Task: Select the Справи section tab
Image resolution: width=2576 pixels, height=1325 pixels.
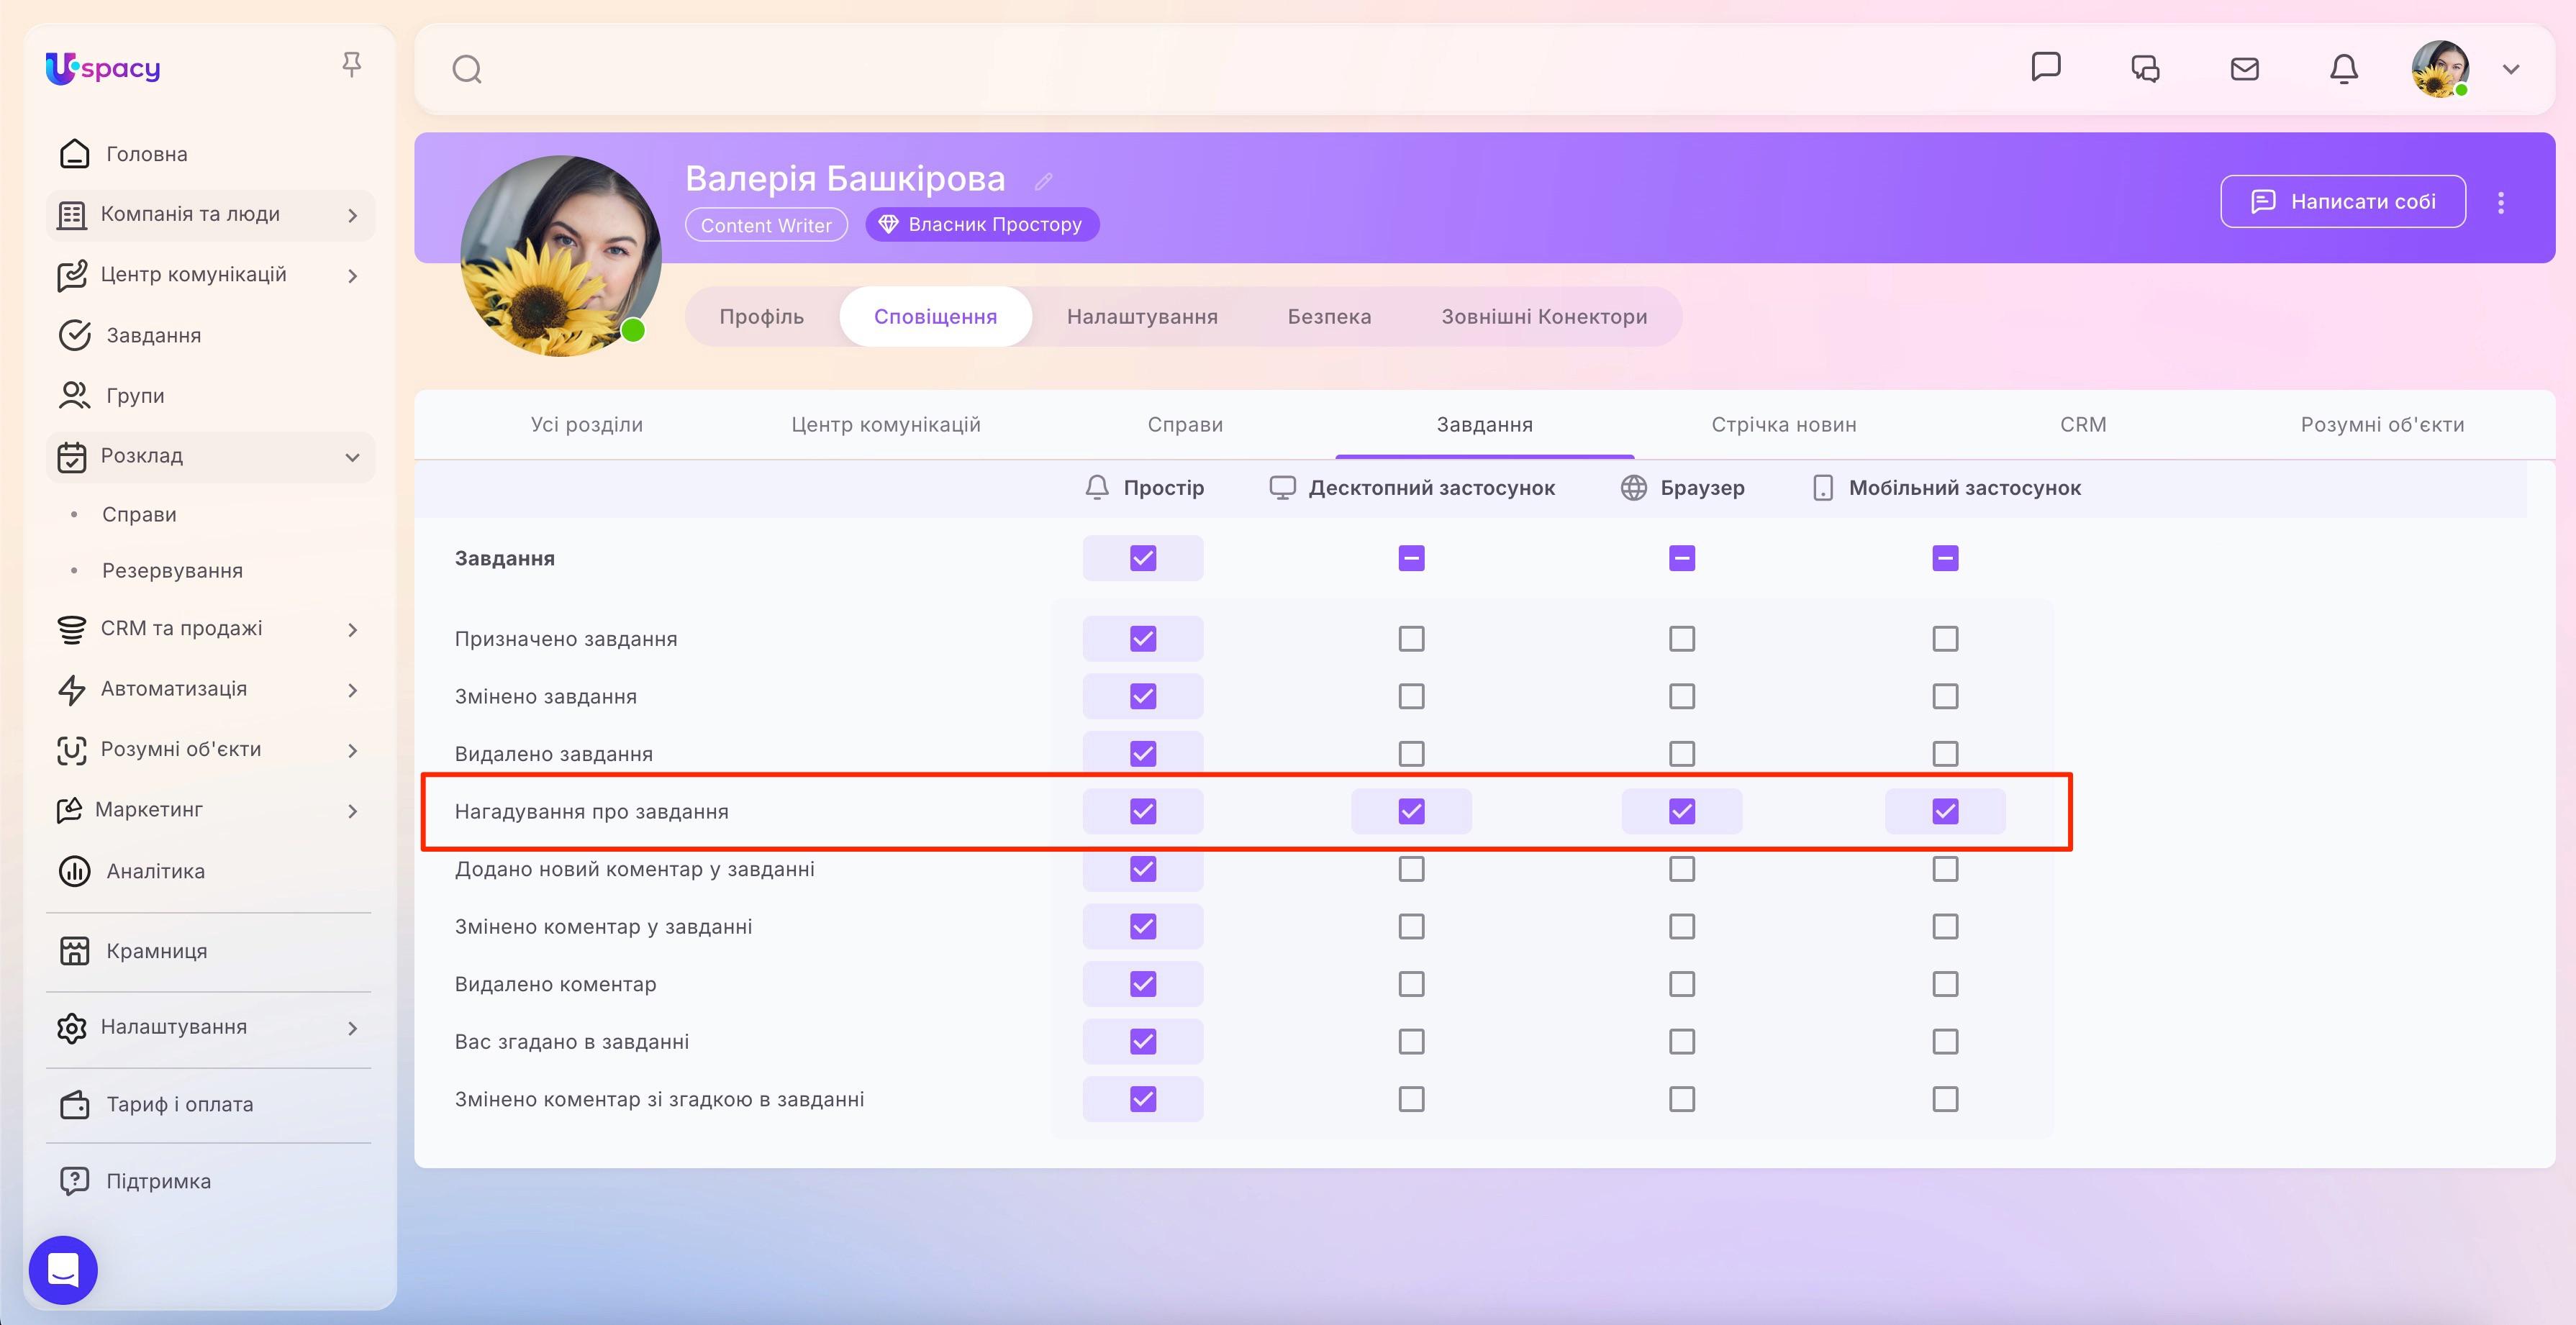Action: coord(1185,424)
